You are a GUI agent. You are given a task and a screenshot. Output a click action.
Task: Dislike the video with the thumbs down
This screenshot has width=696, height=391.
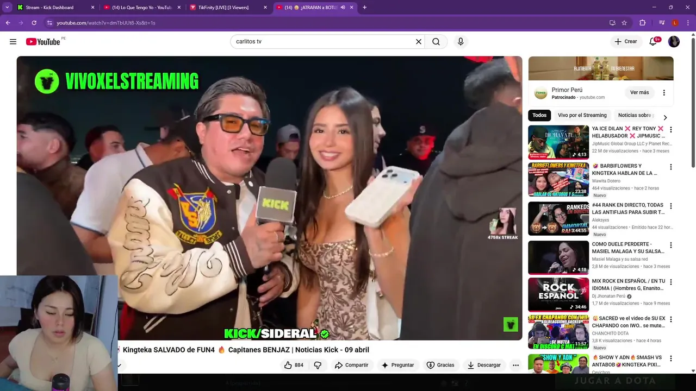(x=318, y=365)
